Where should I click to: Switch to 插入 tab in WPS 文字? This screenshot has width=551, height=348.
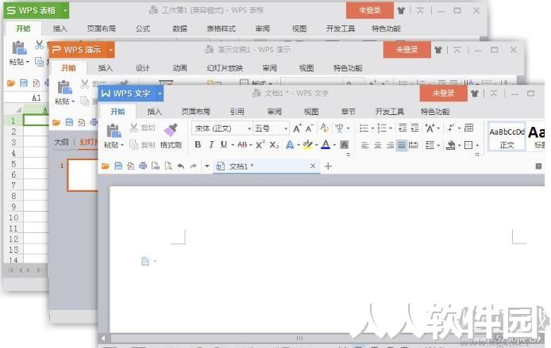(x=154, y=112)
